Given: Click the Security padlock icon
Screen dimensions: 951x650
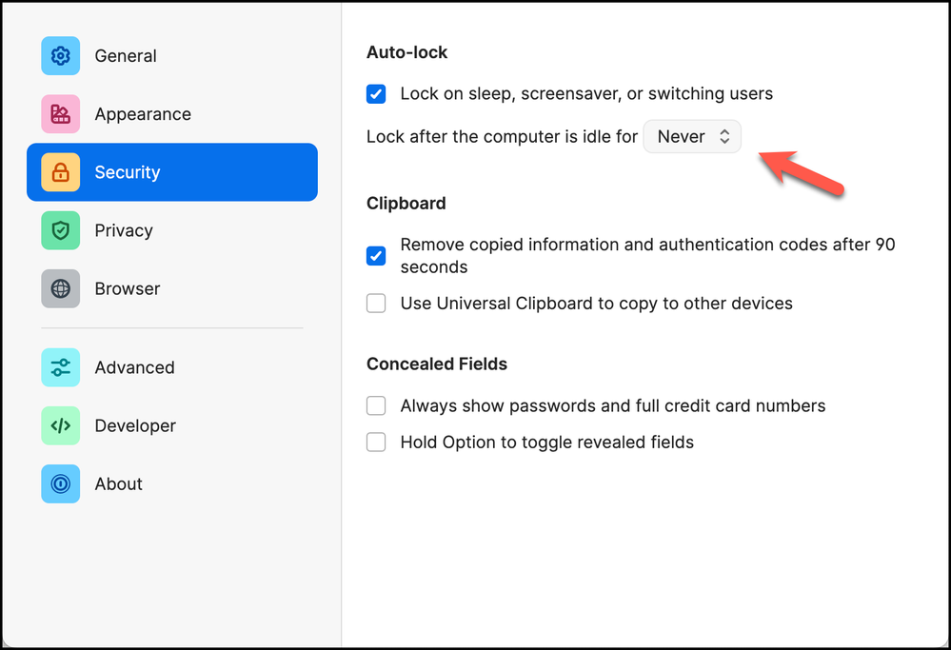Looking at the screenshot, I should (60, 172).
